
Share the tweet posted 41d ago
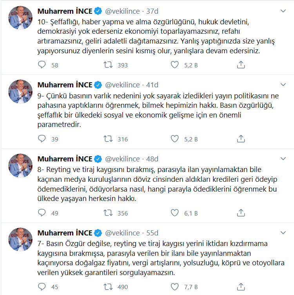point(241,139)
